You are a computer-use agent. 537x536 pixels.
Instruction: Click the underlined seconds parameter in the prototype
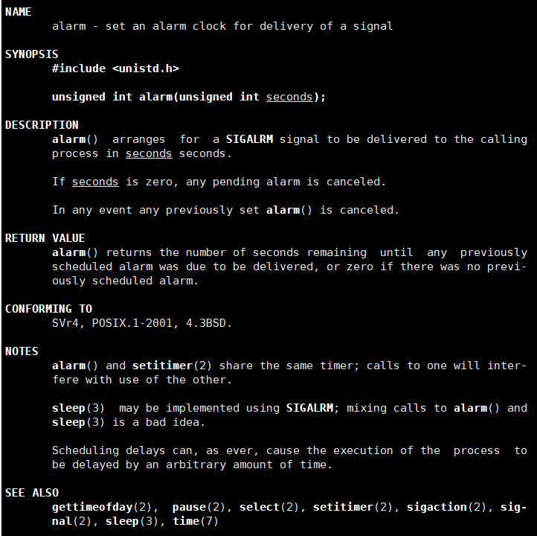click(289, 97)
